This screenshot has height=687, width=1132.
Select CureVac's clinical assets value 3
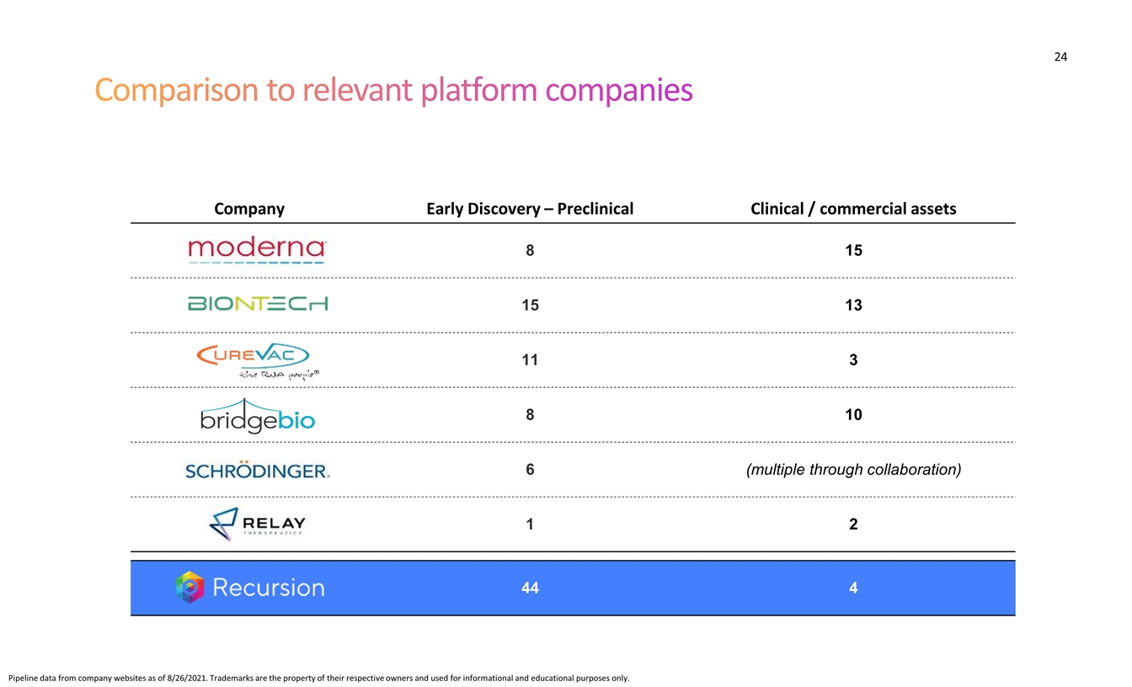pyautogui.click(x=853, y=360)
